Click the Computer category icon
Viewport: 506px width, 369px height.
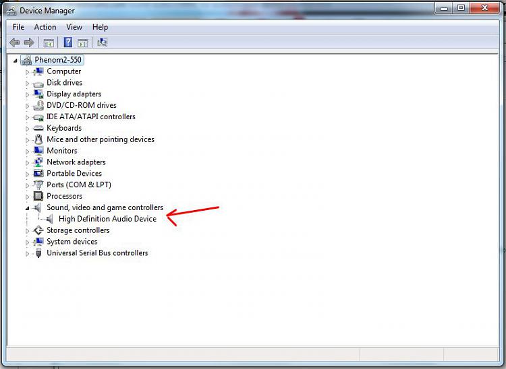[38, 71]
